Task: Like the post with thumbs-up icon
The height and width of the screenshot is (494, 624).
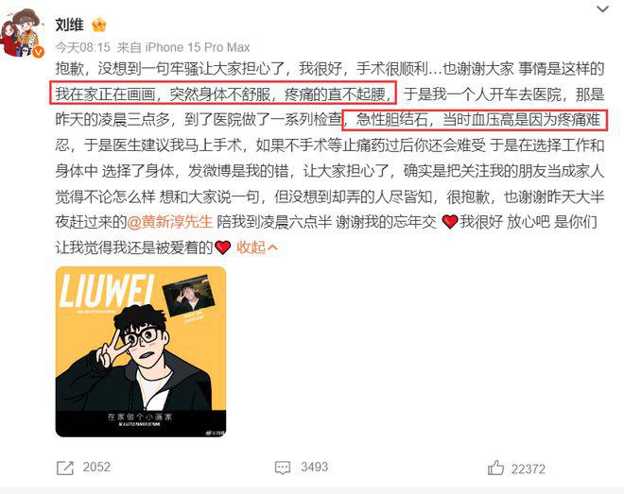Action: click(495, 468)
